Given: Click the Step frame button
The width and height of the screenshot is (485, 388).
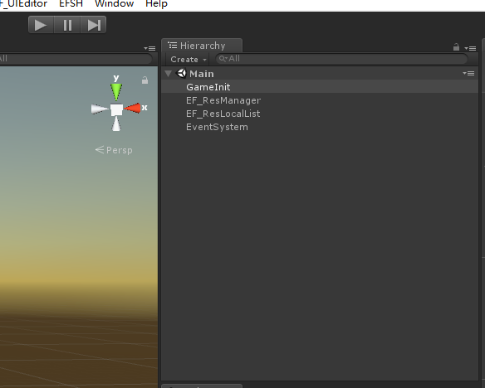Looking at the screenshot, I should pyautogui.click(x=93, y=25).
